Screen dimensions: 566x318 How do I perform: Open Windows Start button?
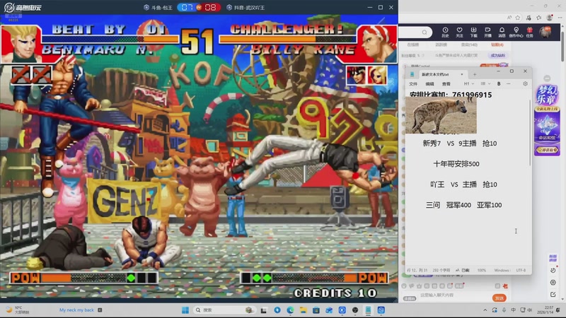(x=185, y=310)
